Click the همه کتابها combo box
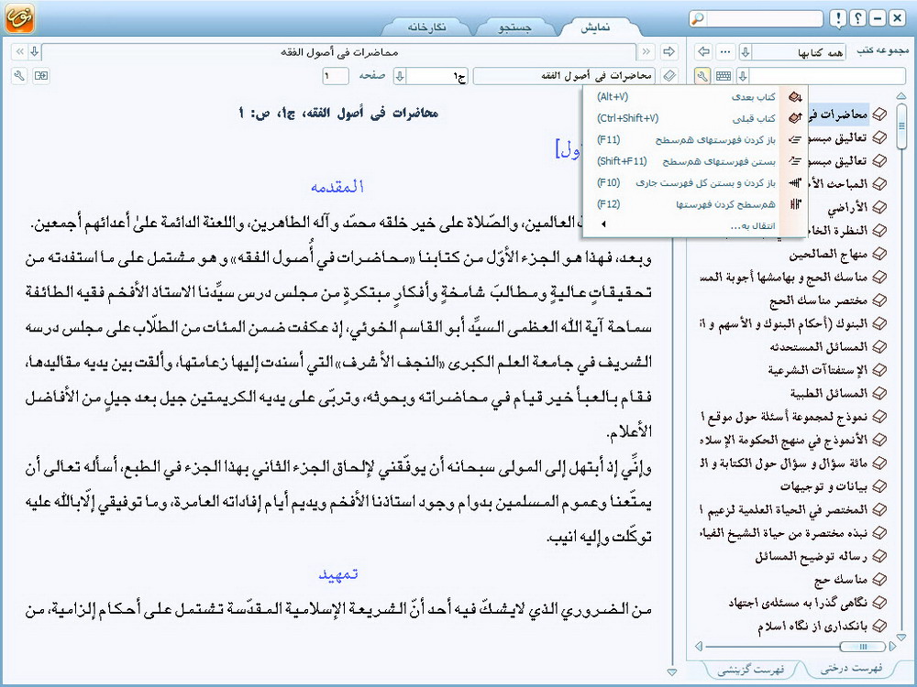Screen dimensions: 917x687 coord(799,52)
